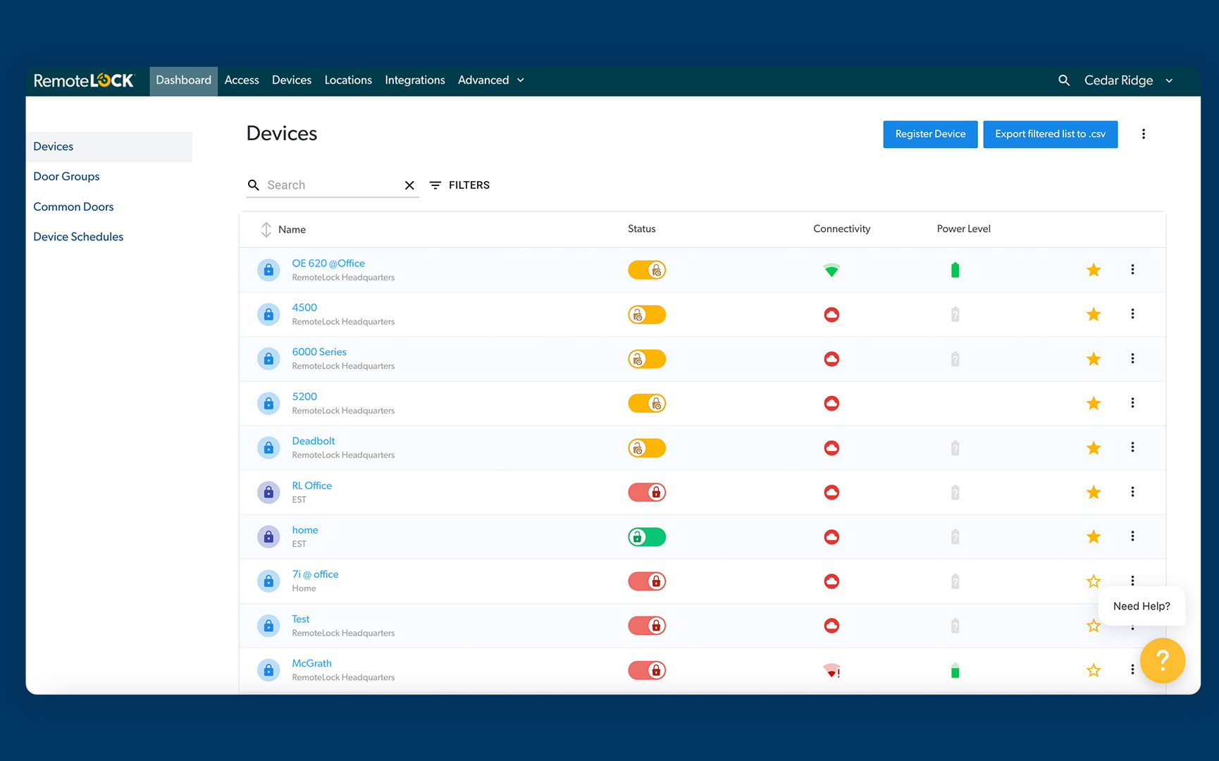Open more options menu for 4500 row
The height and width of the screenshot is (761, 1219).
(1132, 314)
